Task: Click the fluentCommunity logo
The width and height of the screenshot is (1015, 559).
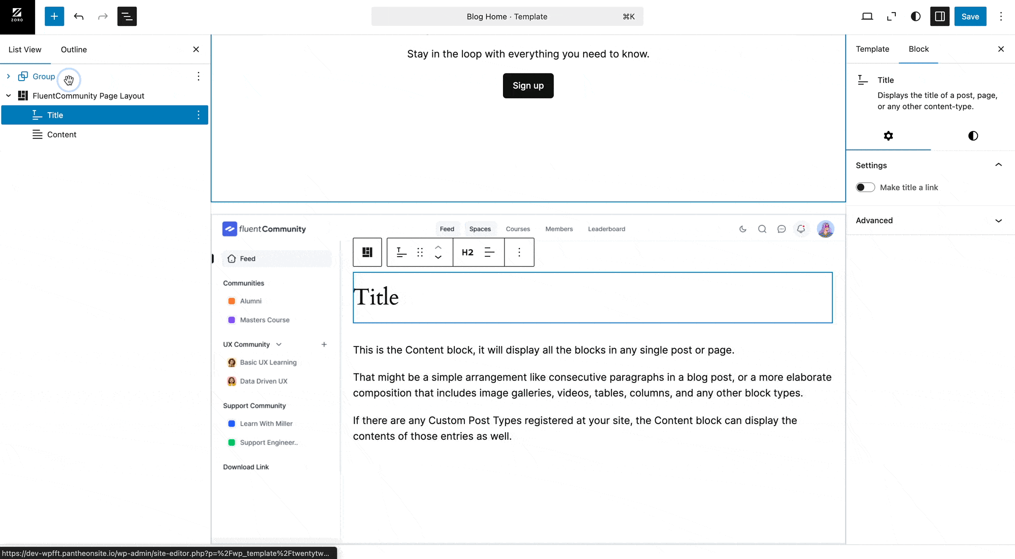Action: pyautogui.click(x=264, y=229)
